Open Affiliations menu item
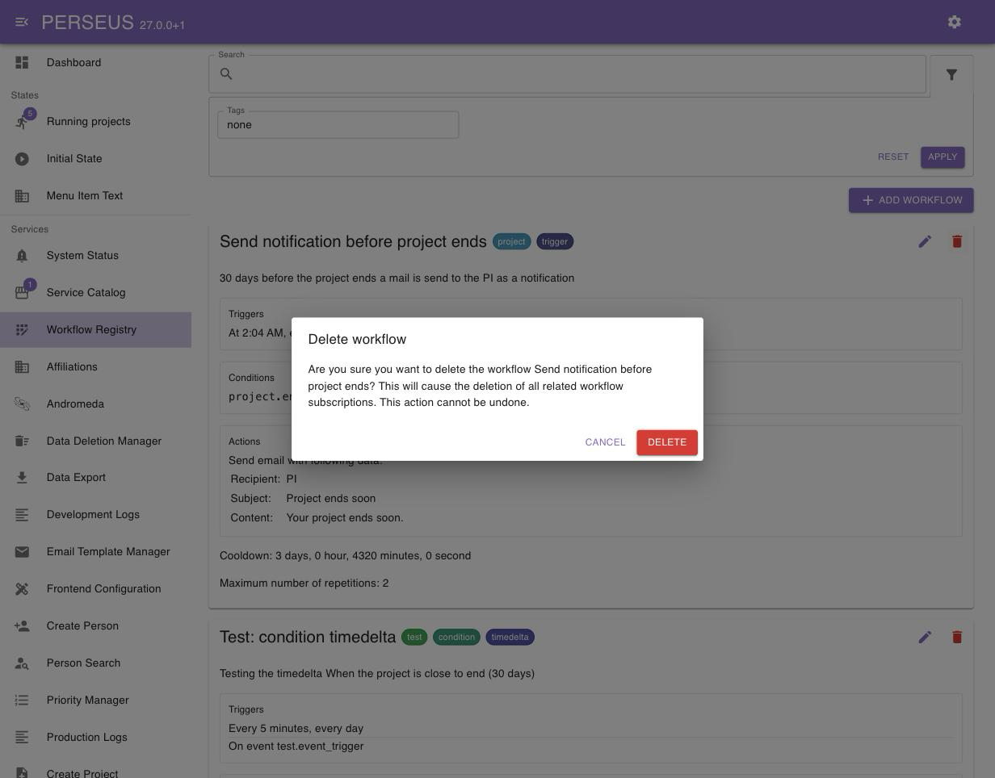This screenshot has width=995, height=778. 95,367
